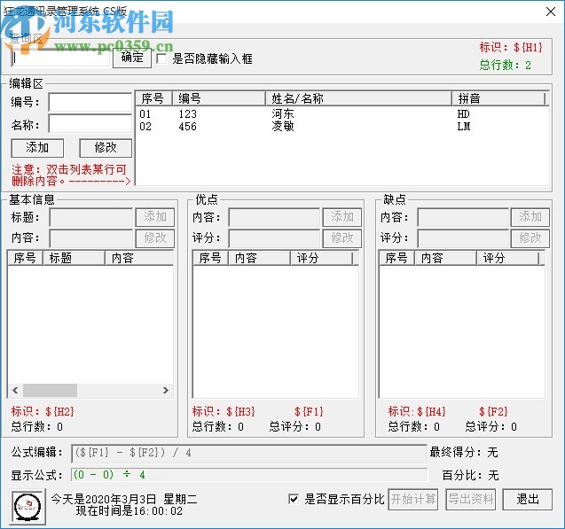The image size is (565, 529).
Task: Click the 标题 input field in 基本信息
Action: (91, 217)
